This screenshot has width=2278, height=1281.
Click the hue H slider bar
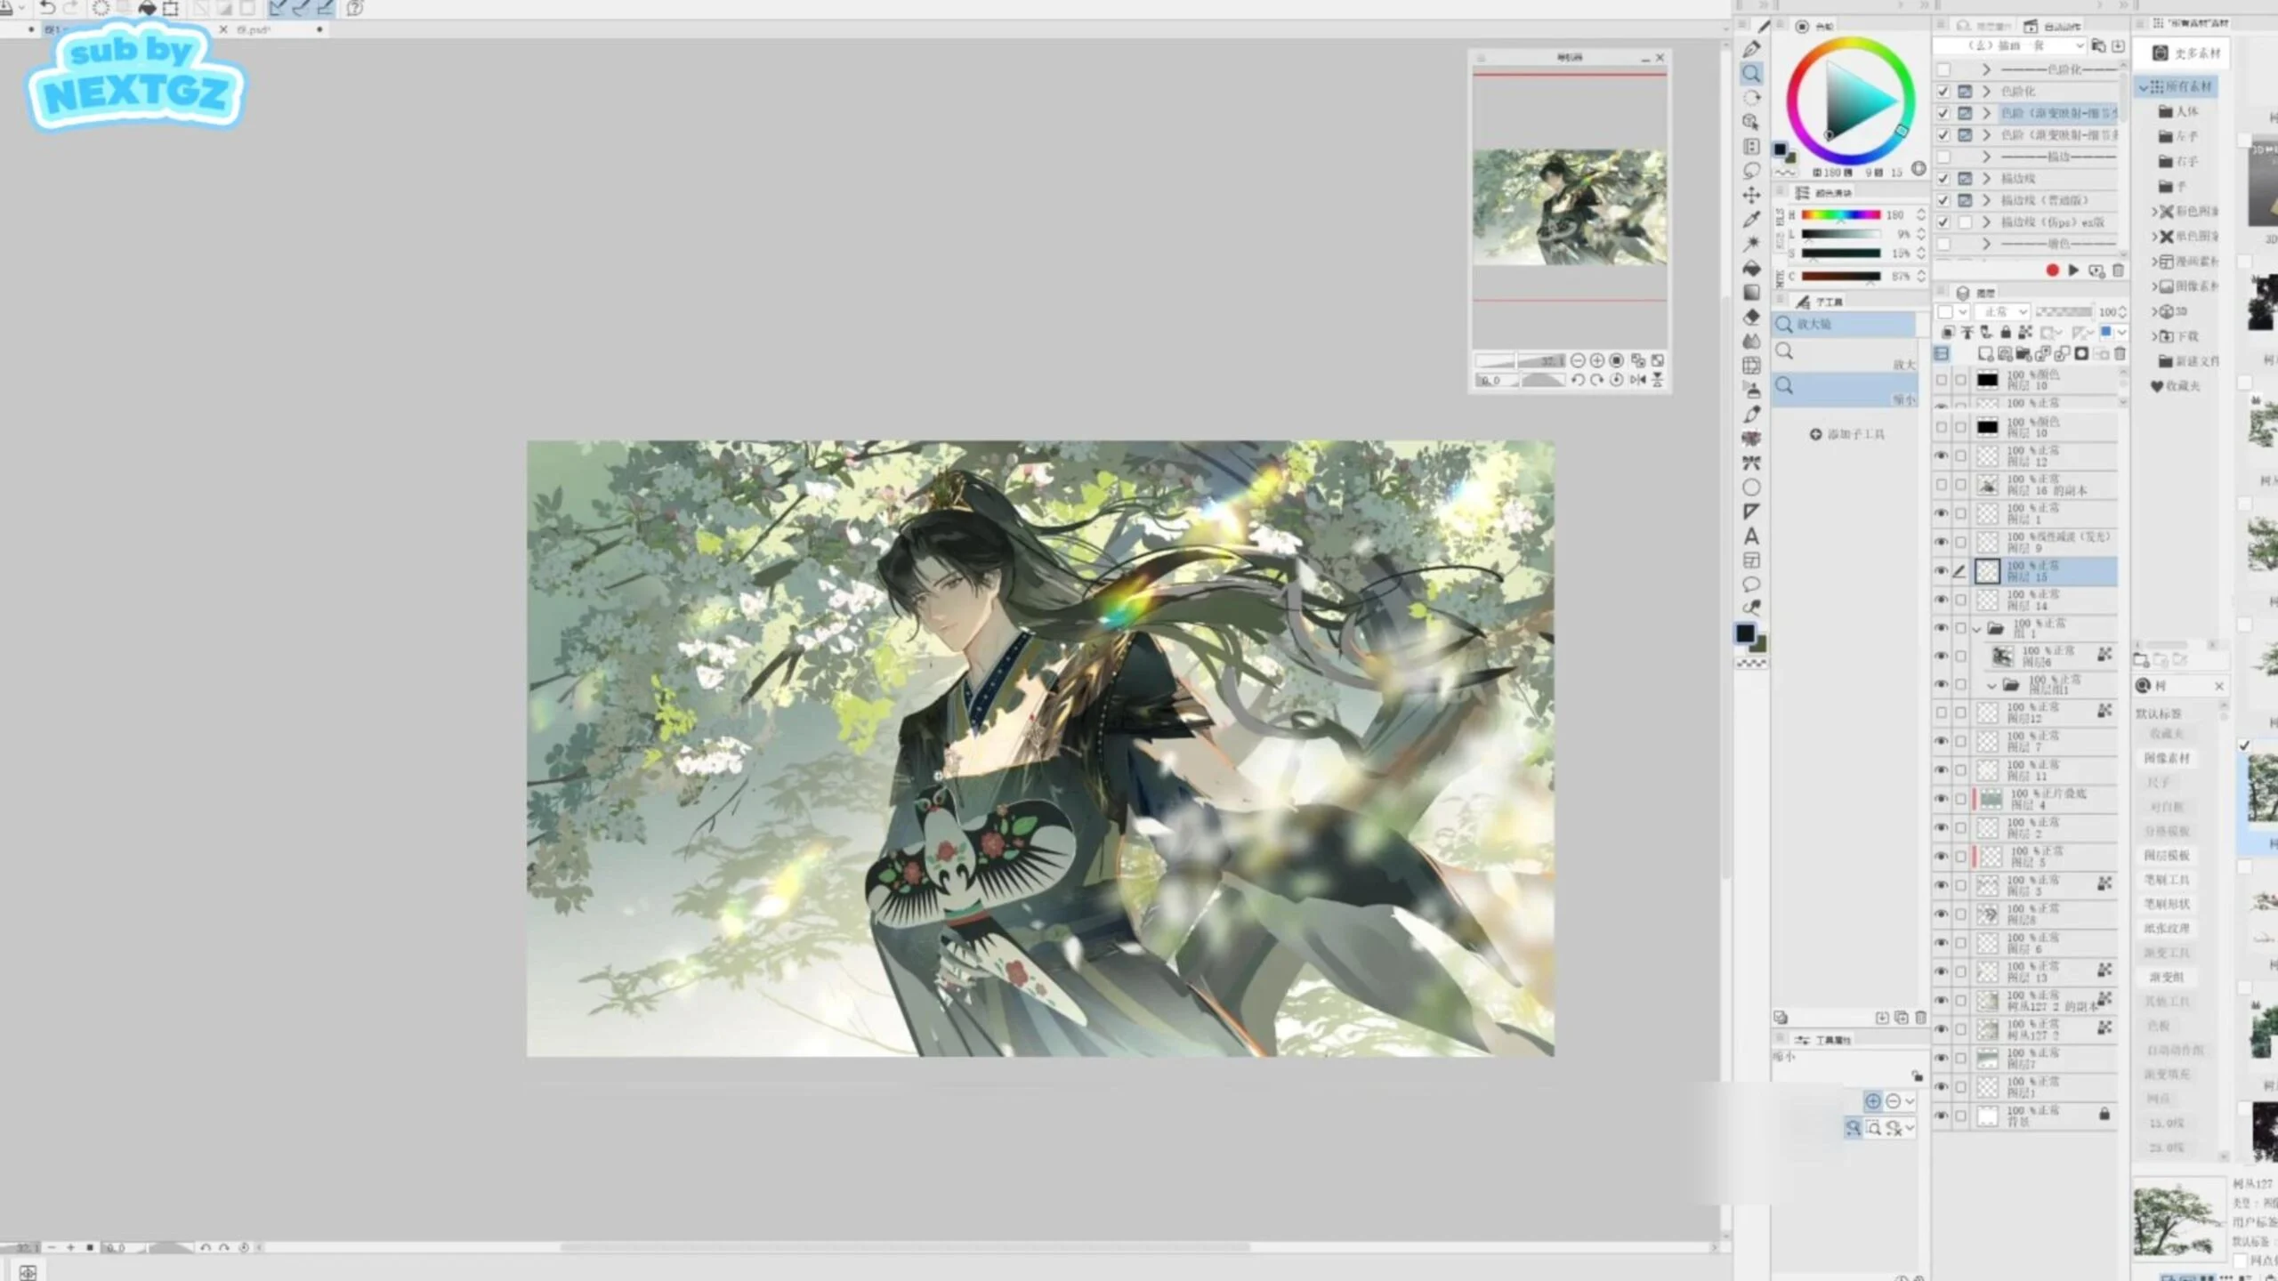[x=1840, y=215]
